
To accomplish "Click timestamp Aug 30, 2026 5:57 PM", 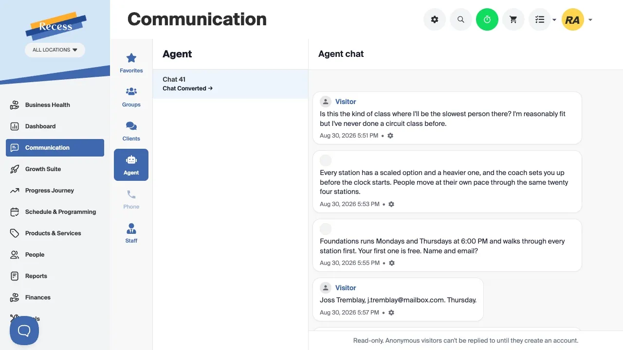I will [x=349, y=313].
